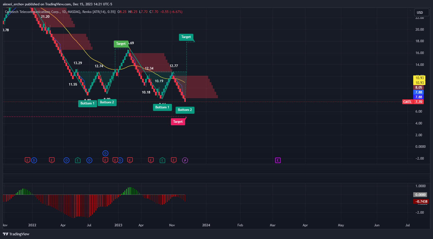This screenshot has height=239, width=433.
Task: Click the H8.25 high value in header
Action: tap(133, 12)
